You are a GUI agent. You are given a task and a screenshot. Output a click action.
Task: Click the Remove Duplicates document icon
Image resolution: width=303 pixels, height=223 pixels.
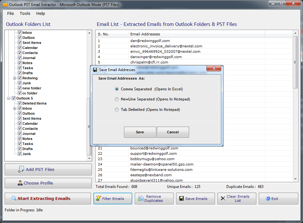[141, 198]
